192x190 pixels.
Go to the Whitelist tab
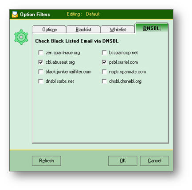pyautogui.click(x=118, y=29)
